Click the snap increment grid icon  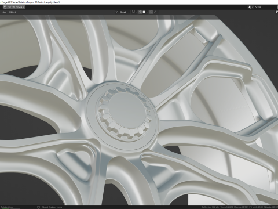coord(144,12)
